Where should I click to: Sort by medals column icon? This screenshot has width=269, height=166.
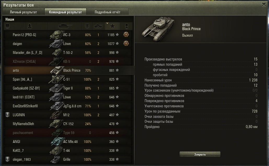click(127, 26)
